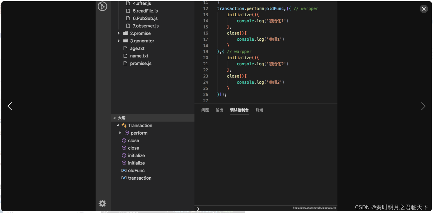Click transaction.perform code on line 12
This screenshot has height=213, width=433.
[x=241, y=9]
